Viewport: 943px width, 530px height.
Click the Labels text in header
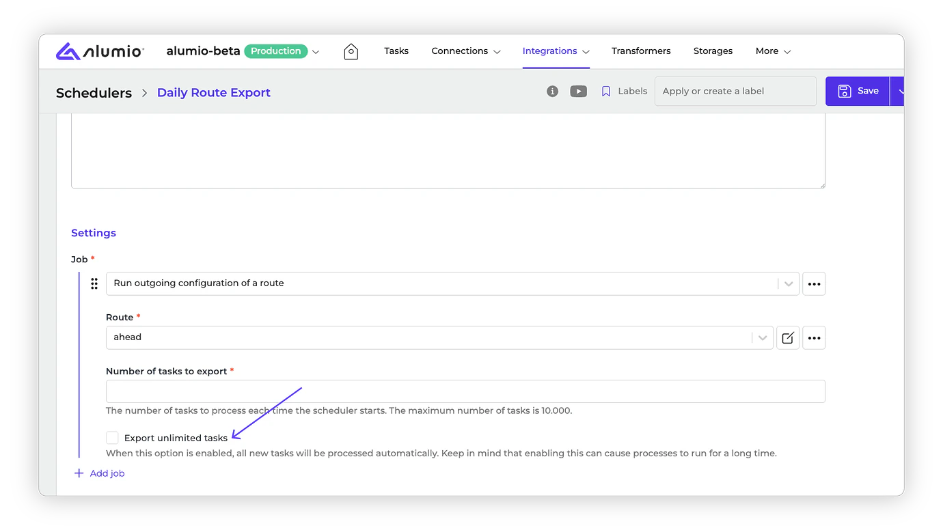(x=633, y=91)
